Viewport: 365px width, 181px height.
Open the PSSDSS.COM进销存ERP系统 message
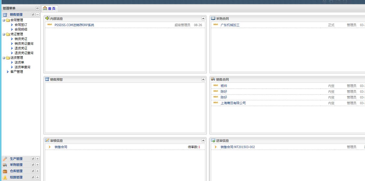point(74,25)
